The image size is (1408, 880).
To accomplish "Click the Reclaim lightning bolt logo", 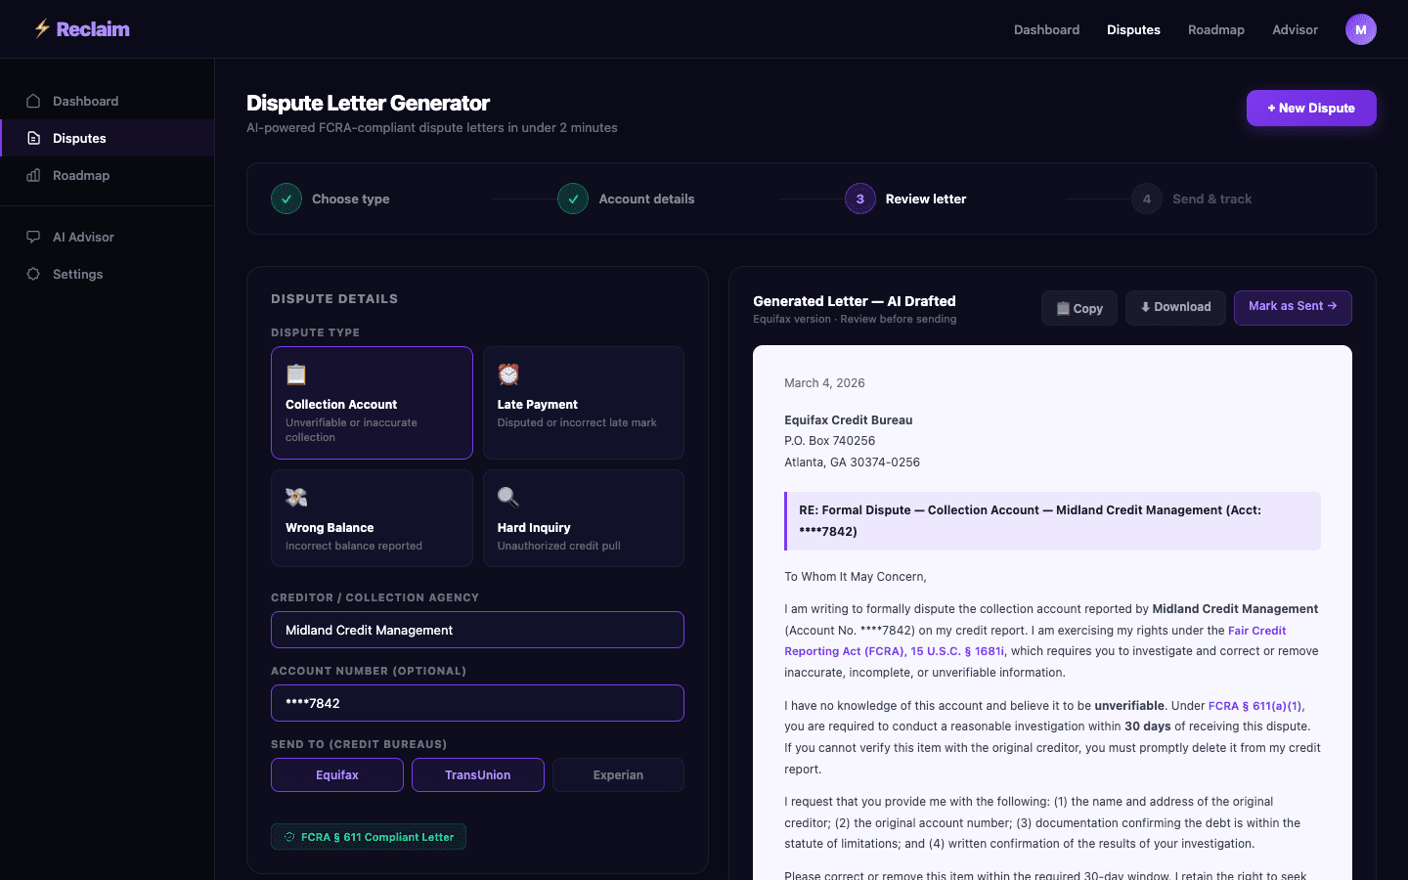I will (42, 28).
